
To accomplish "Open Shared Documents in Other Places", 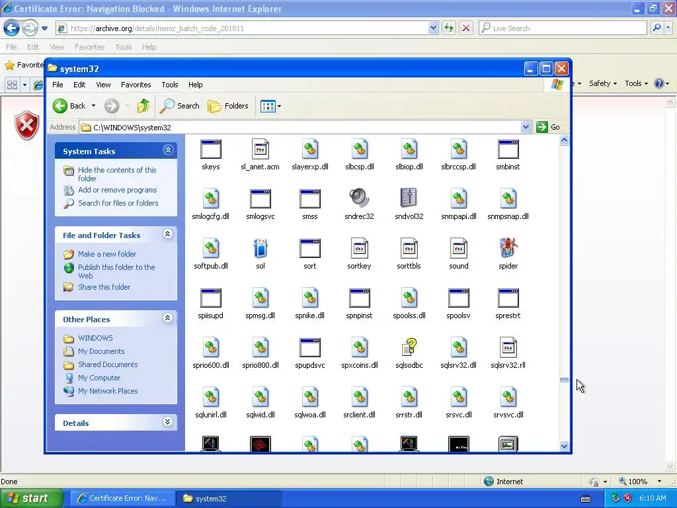I will tap(108, 364).
